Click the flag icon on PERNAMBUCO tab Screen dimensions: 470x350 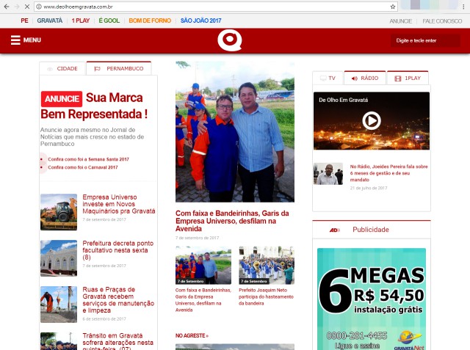(x=97, y=69)
